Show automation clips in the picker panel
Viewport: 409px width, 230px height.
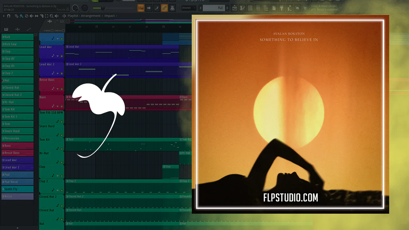pos(29,29)
